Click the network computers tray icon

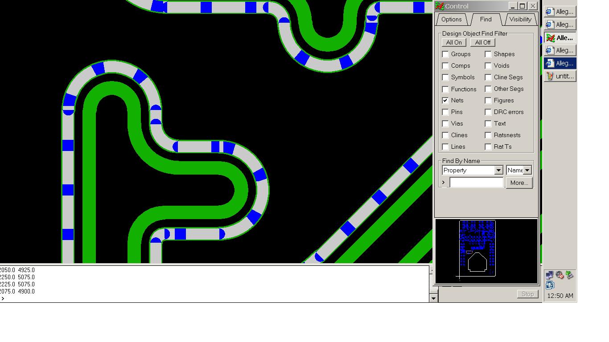click(550, 275)
